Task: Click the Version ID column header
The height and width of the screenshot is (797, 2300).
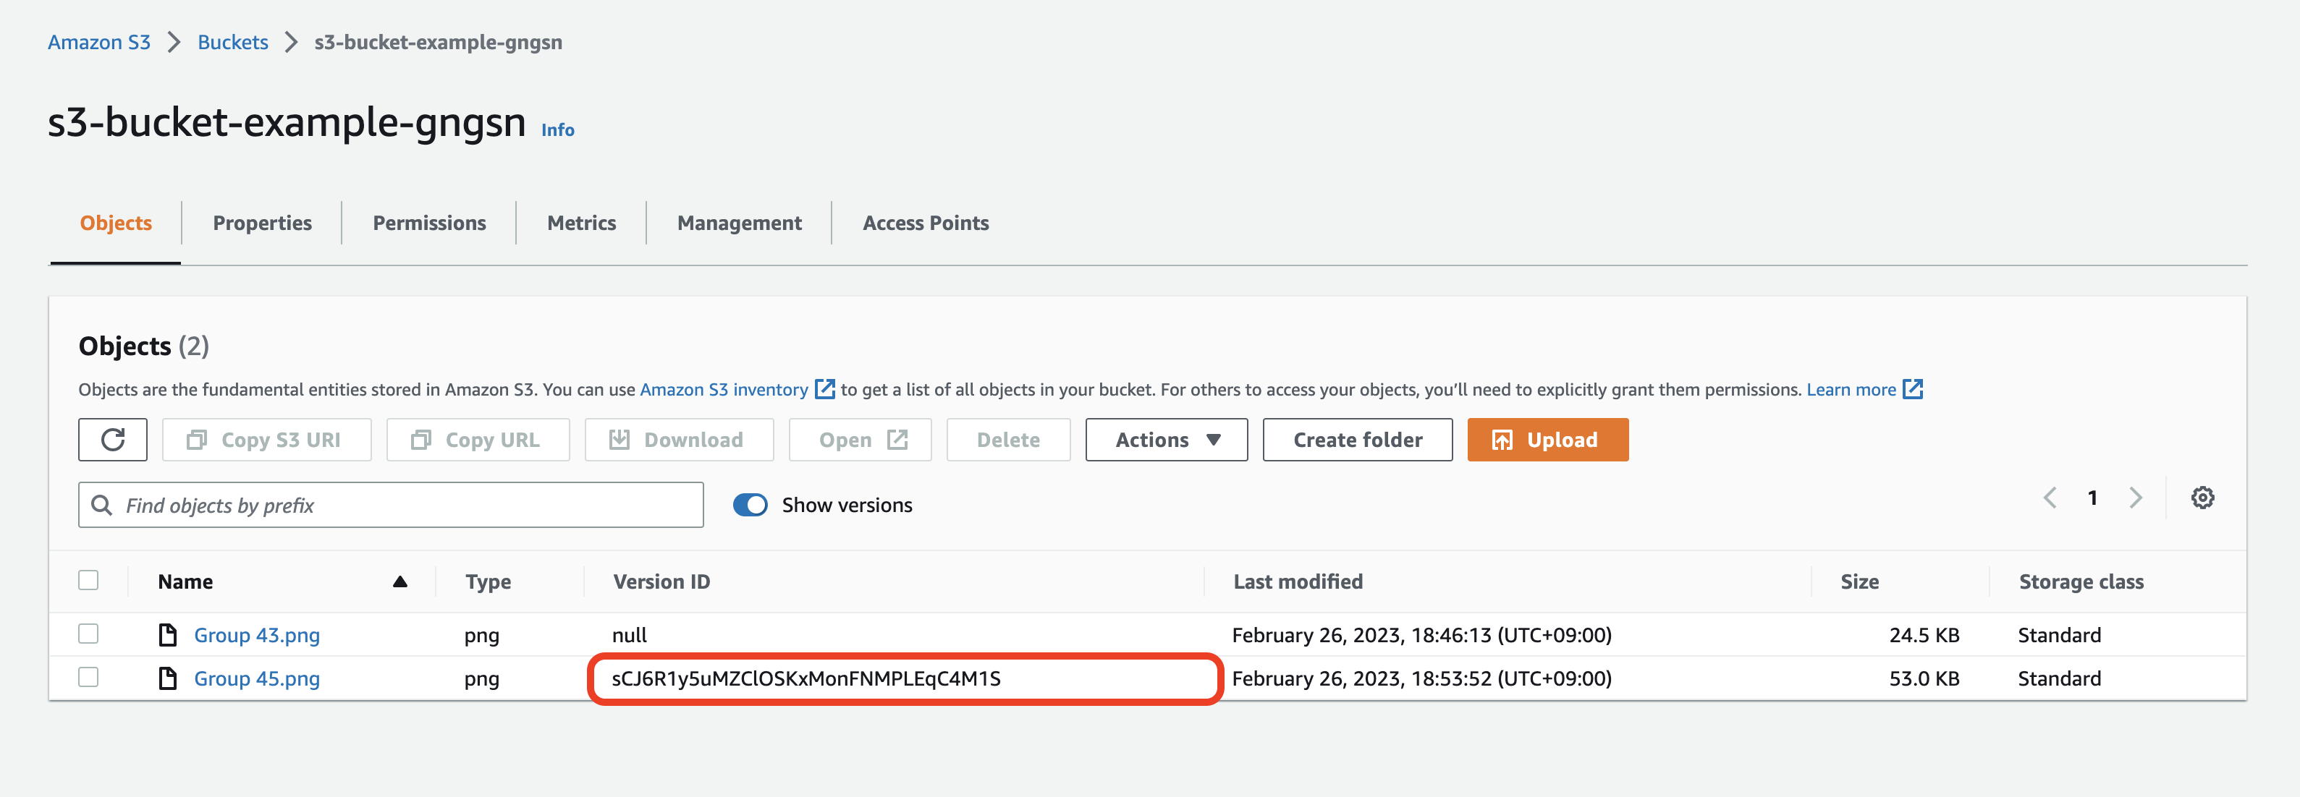Action: 661,582
